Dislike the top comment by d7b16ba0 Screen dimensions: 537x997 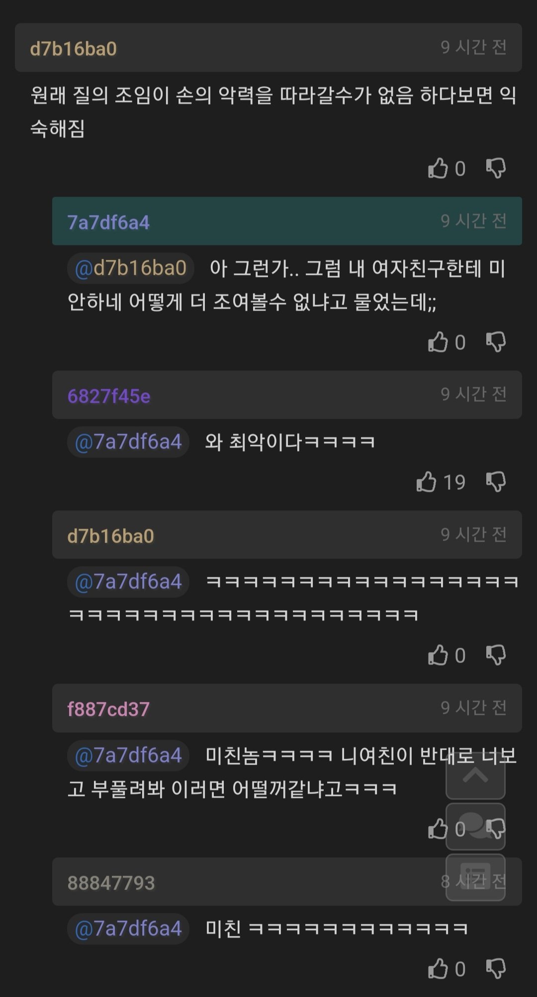pos(496,168)
